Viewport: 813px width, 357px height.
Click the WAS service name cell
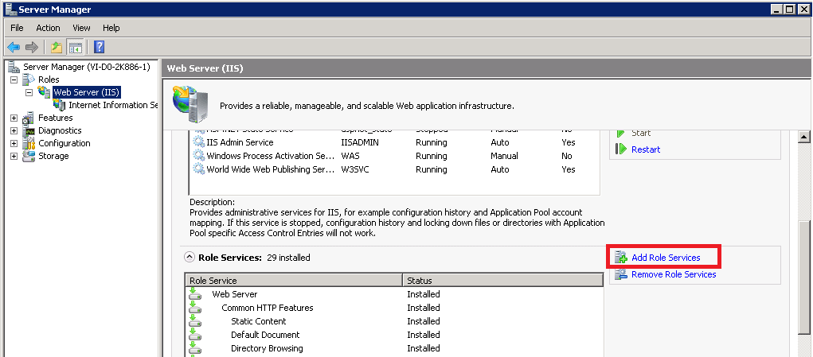click(349, 156)
